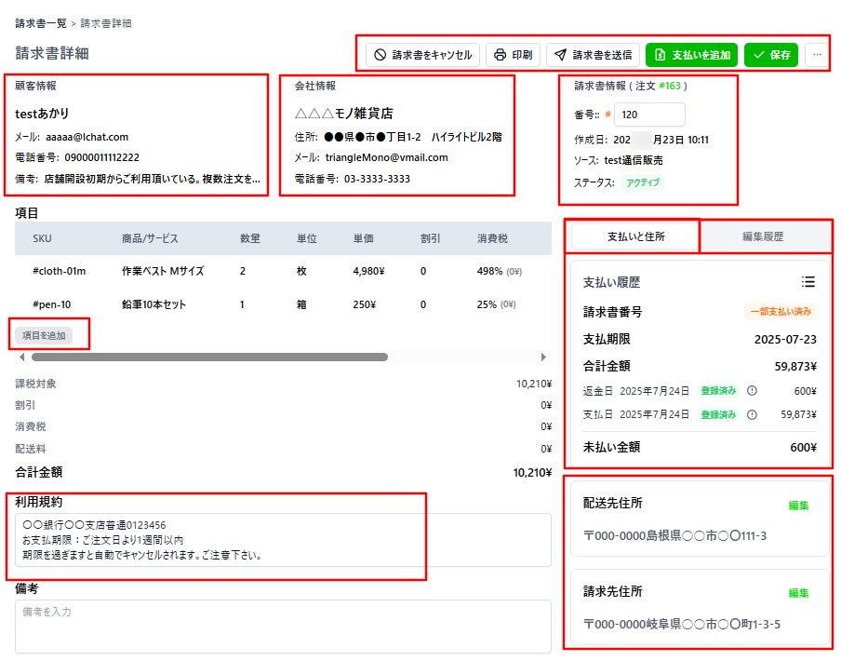Save the invoice with 保存 button
This screenshot has width=841, height=661.
(x=771, y=55)
